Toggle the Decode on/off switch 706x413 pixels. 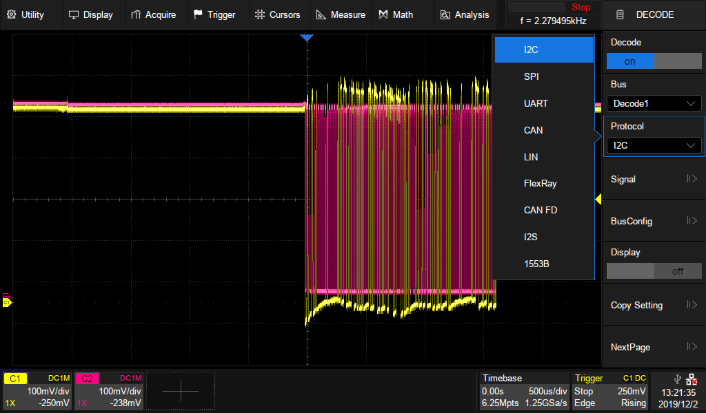[x=654, y=61]
